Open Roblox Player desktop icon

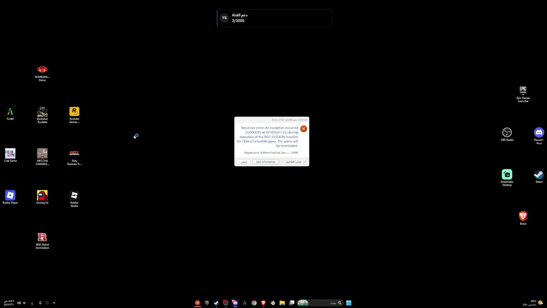click(10, 198)
